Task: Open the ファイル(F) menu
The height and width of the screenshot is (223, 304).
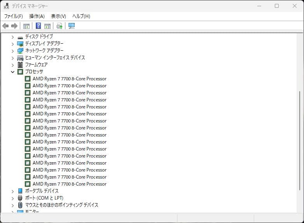Action: click(x=13, y=16)
